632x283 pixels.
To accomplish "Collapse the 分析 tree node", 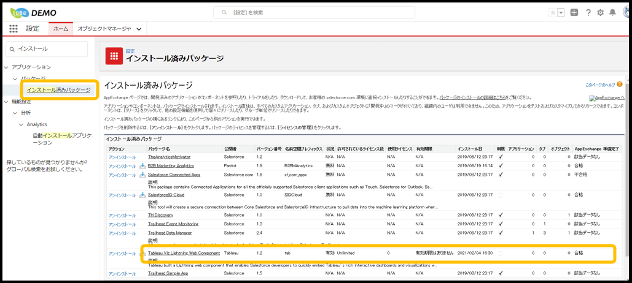I will [x=15, y=113].
